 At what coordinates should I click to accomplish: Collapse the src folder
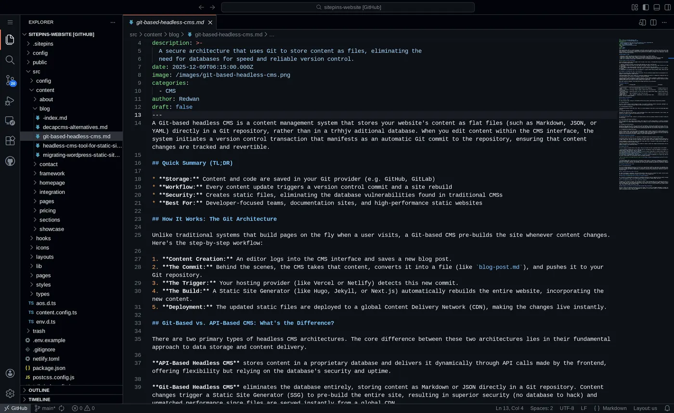pos(36,71)
